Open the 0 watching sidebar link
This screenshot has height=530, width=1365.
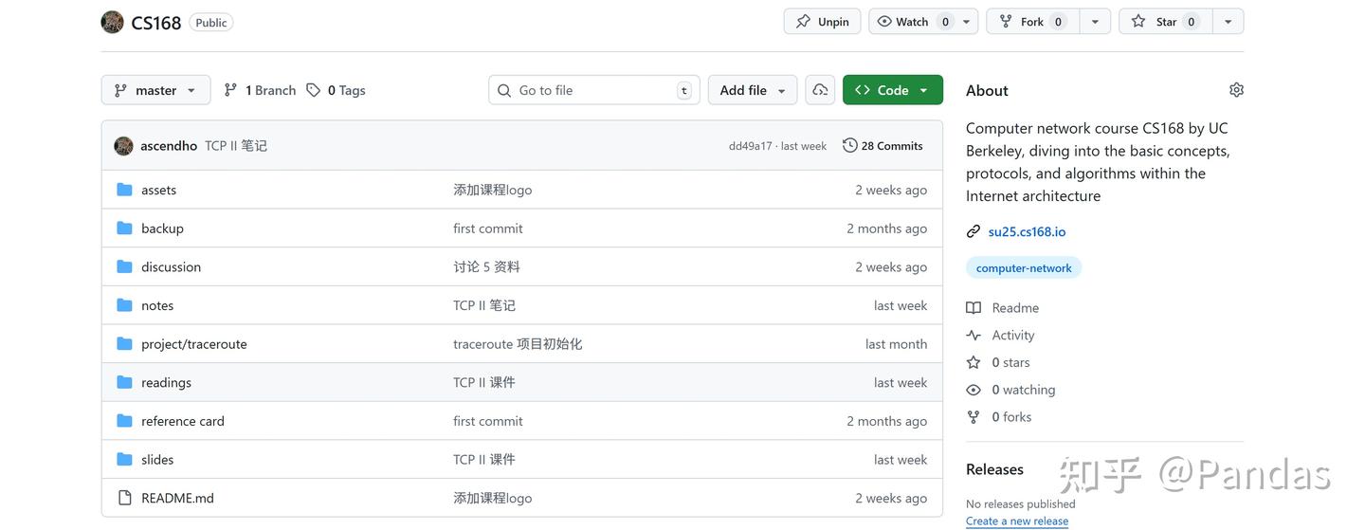(1024, 390)
